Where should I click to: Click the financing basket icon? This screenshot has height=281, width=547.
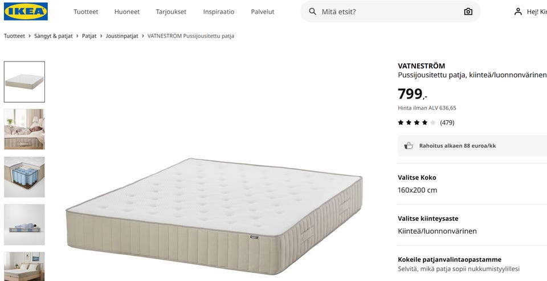[x=409, y=146]
